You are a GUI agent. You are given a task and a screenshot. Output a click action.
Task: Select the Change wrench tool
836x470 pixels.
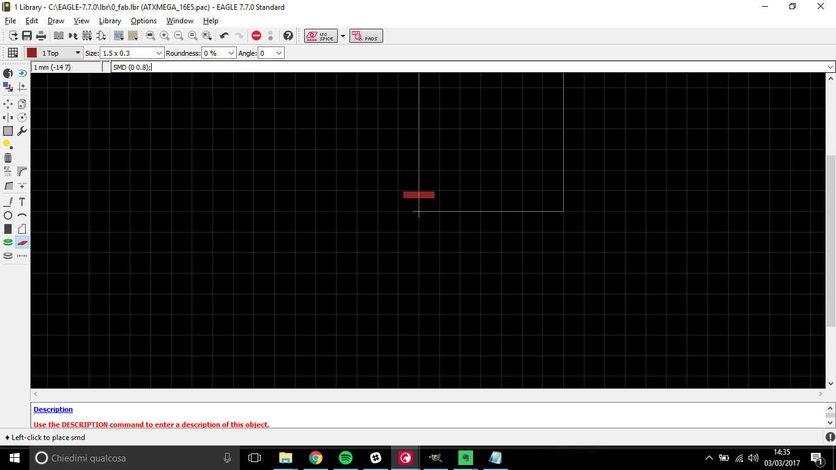22,131
